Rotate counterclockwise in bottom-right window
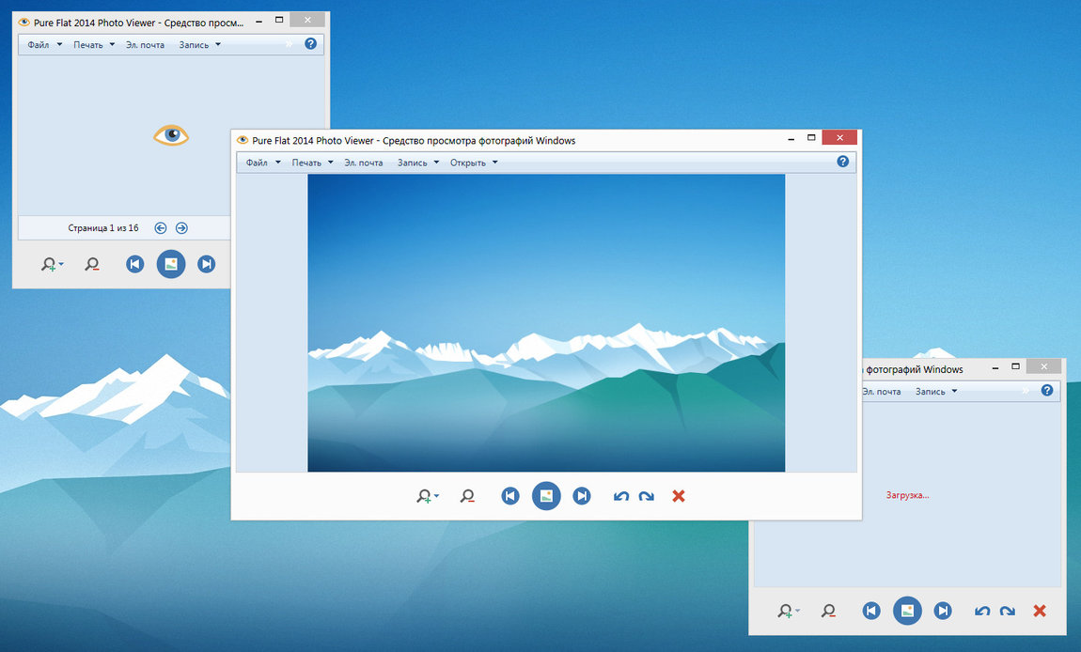This screenshot has width=1081, height=652. coord(982,611)
